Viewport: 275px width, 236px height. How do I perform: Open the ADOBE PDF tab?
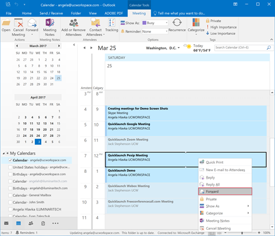pyautogui.click(x=114, y=13)
